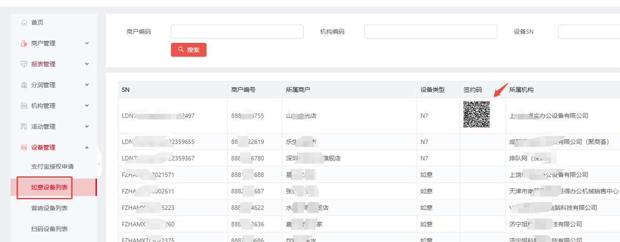
Task: Click merchant 深圳 旗舰店 cell
Action: pyautogui.click(x=349, y=158)
